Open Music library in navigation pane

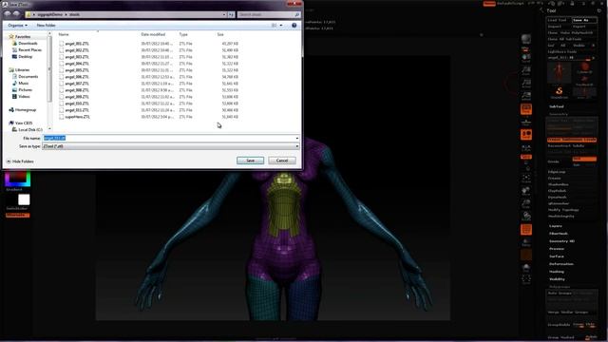point(23,83)
